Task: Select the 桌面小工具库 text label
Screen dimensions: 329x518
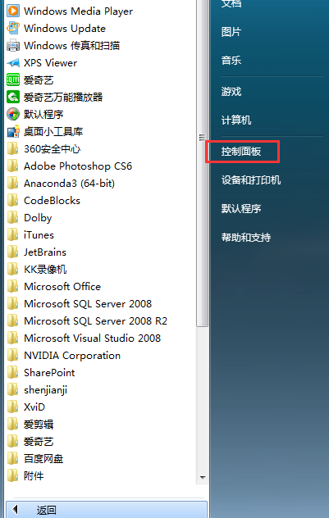Action: pos(53,132)
